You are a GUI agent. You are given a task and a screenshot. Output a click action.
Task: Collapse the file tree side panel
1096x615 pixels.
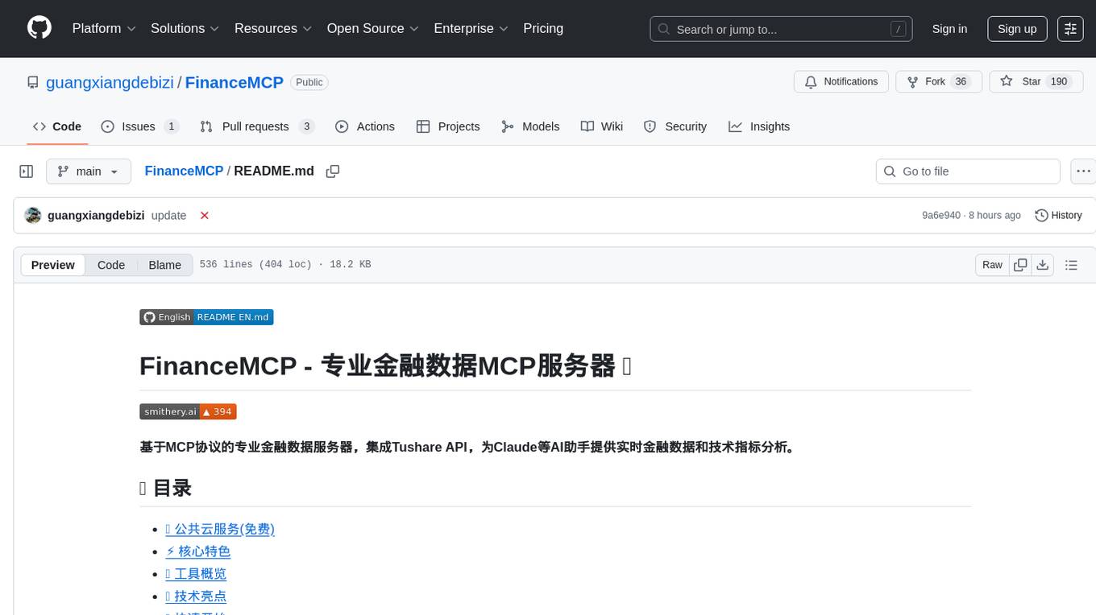point(27,171)
